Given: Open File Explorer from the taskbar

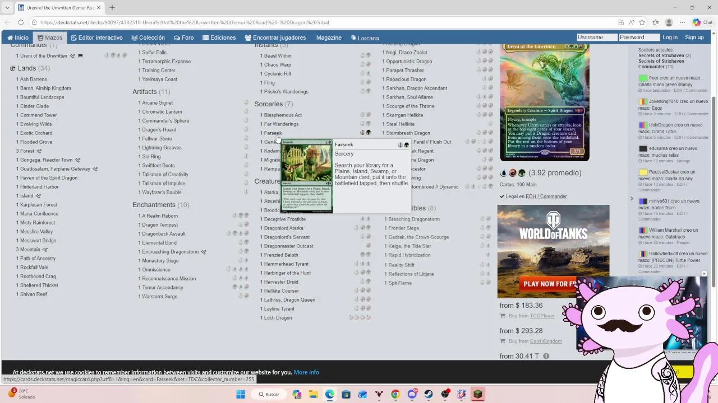Looking at the screenshot, I should click(x=313, y=394).
